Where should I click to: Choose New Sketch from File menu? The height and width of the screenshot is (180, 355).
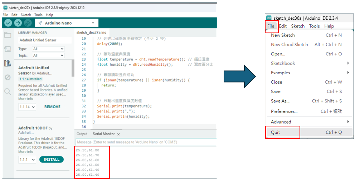pos(310,35)
